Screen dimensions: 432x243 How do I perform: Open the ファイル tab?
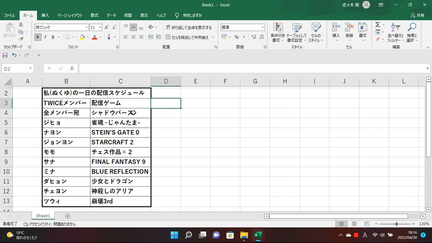pyautogui.click(x=9, y=15)
